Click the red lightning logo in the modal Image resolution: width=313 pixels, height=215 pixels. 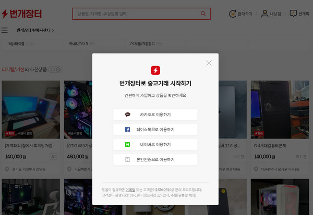click(155, 70)
